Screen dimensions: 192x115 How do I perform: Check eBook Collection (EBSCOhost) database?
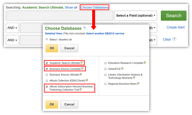tap(47, 81)
